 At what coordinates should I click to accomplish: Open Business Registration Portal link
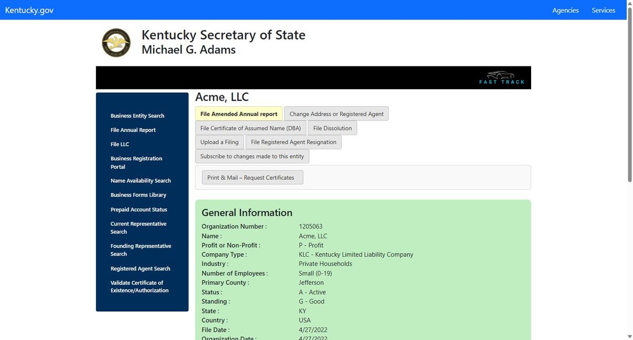pyautogui.click(x=137, y=162)
